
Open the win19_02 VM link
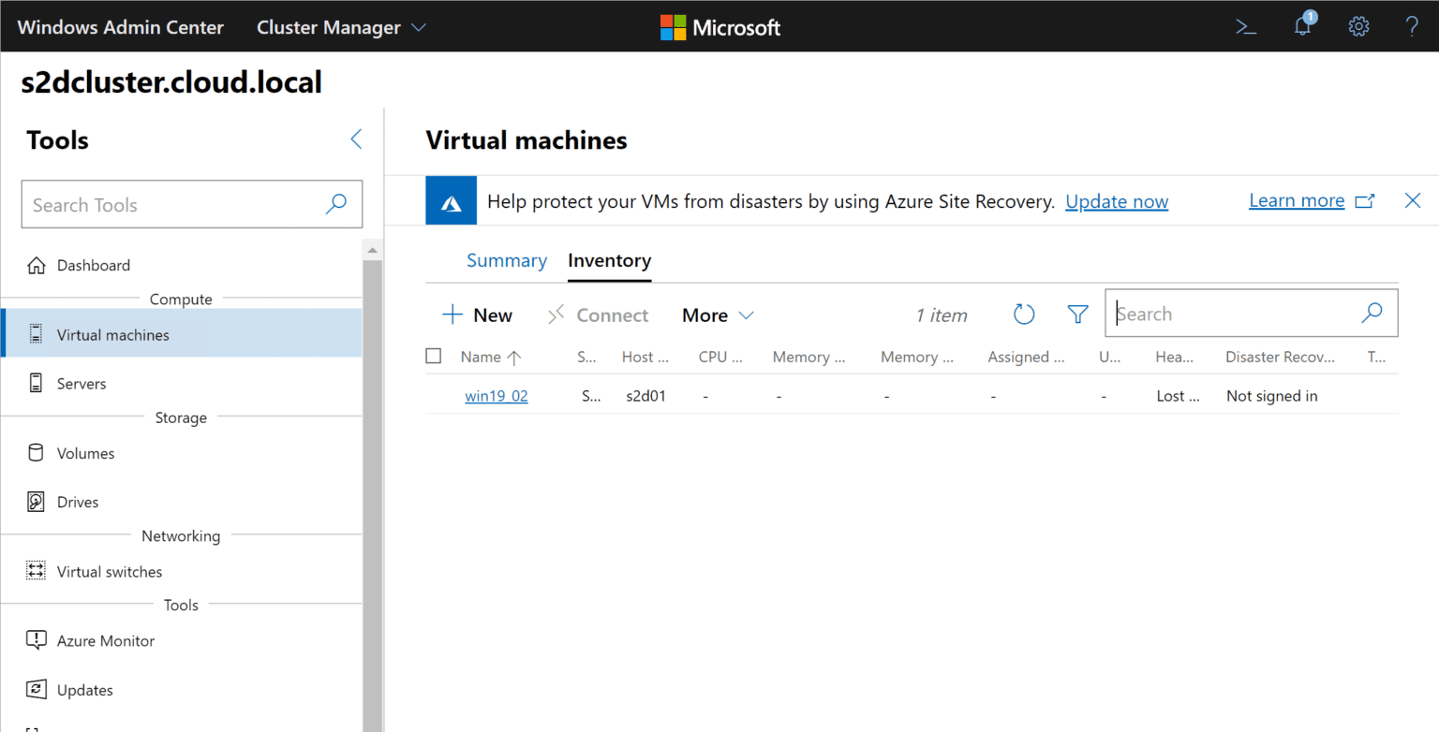(497, 396)
